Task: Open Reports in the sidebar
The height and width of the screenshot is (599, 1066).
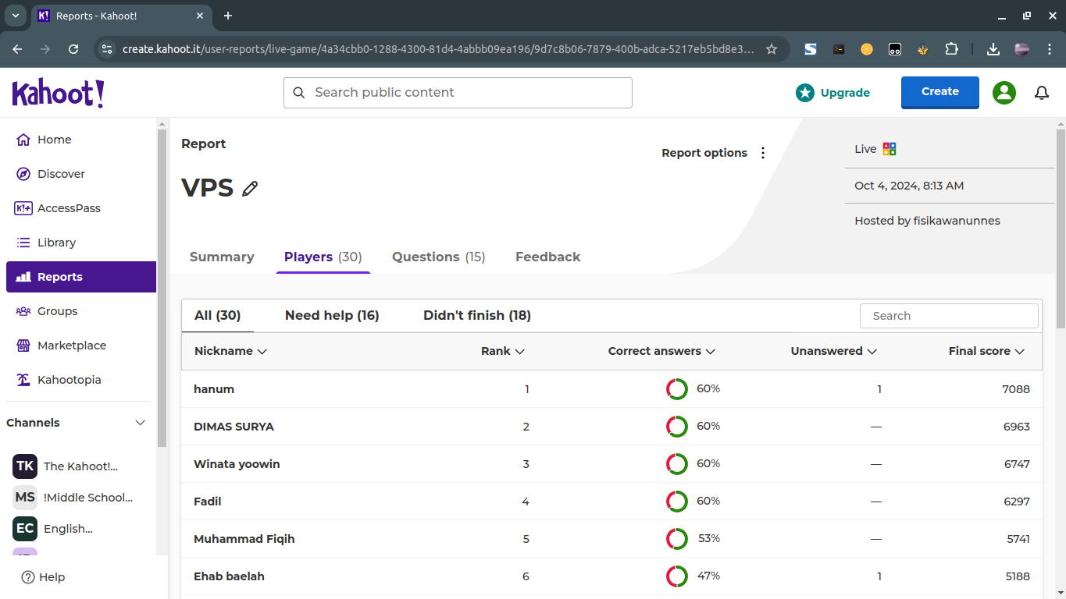Action: (81, 277)
